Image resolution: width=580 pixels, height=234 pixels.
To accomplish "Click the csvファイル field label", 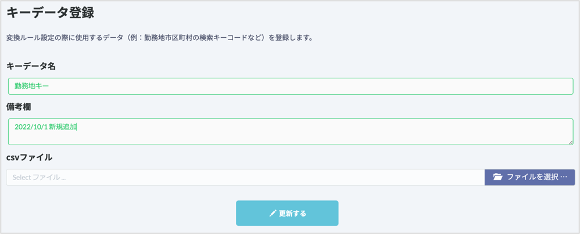I will pyautogui.click(x=29, y=157).
